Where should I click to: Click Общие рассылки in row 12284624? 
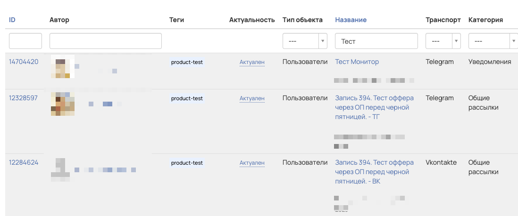483,167
